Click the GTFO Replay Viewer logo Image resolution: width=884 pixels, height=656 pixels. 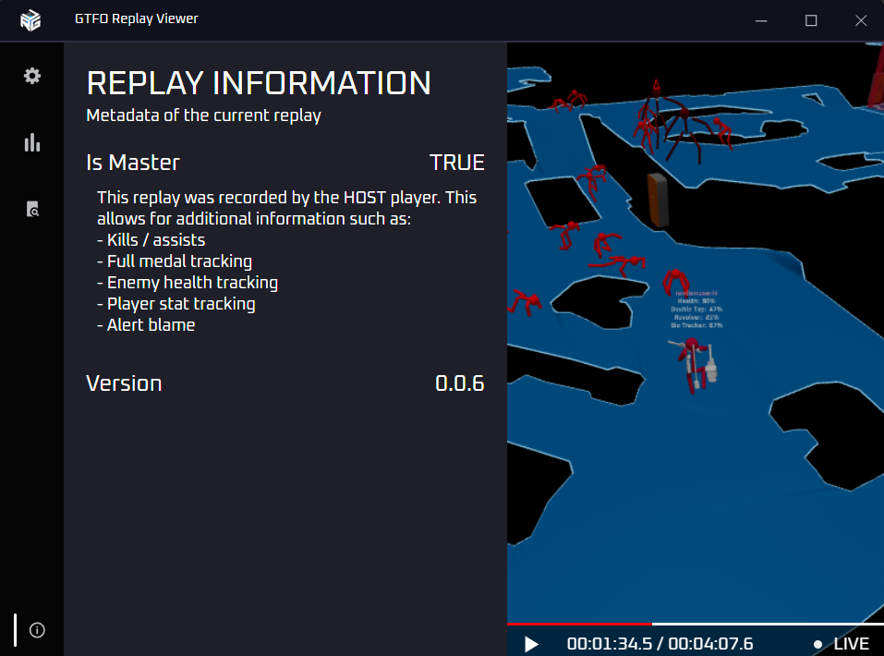click(x=30, y=20)
